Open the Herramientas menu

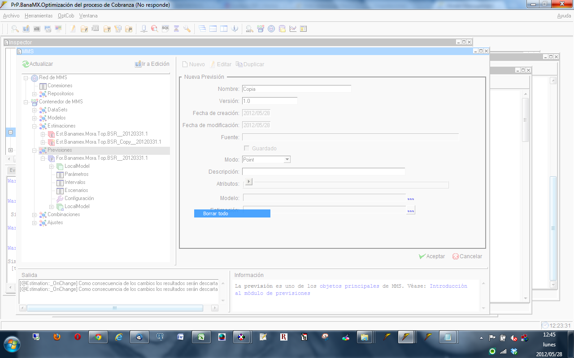[x=39, y=16]
